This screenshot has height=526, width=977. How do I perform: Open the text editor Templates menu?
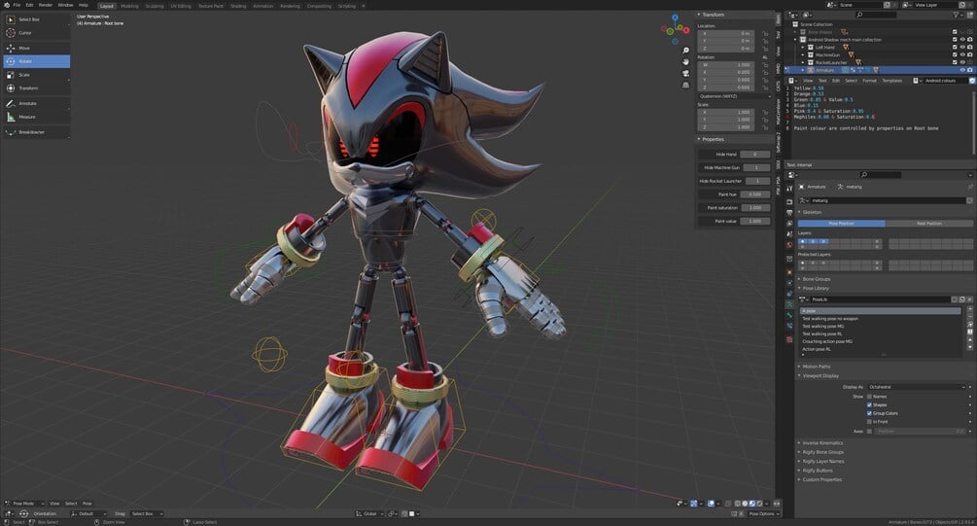pos(891,81)
